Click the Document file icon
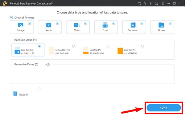This screenshot has width=185, height=116. tap(133, 25)
